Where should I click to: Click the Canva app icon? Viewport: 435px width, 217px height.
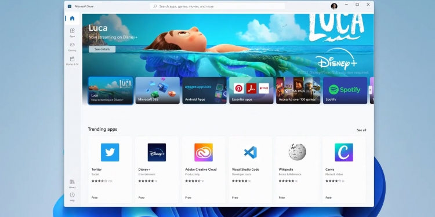click(x=344, y=152)
